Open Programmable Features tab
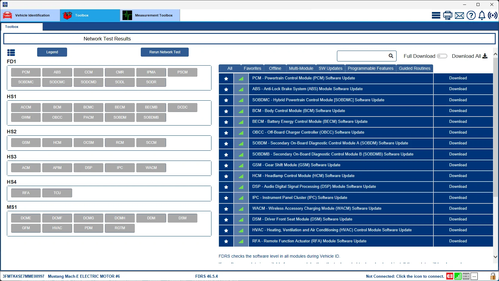This screenshot has width=499, height=281. 371,68
